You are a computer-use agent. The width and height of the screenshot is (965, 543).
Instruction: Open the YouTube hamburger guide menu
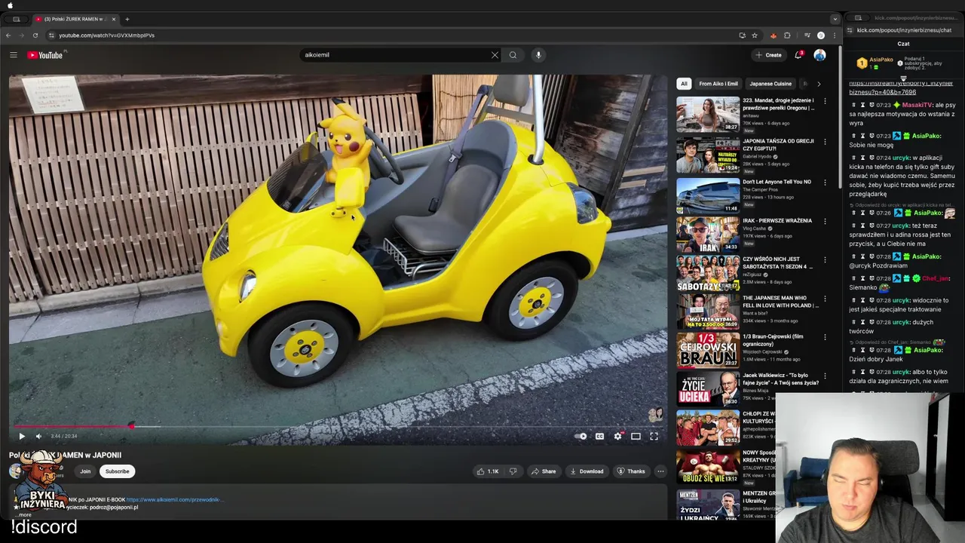[14, 55]
